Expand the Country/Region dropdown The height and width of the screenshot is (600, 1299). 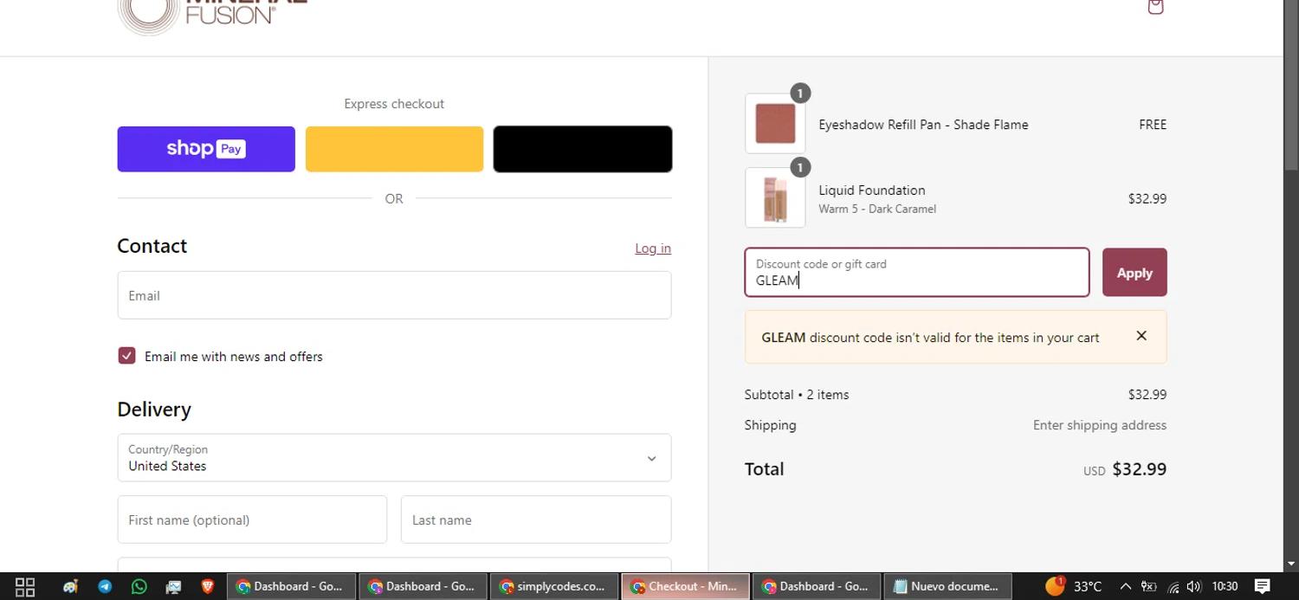click(x=394, y=457)
